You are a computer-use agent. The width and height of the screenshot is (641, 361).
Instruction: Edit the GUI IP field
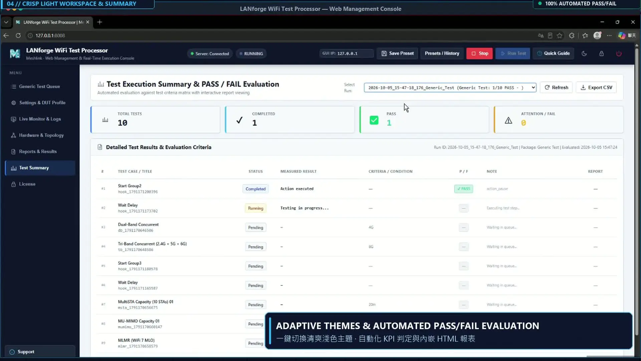347,53
